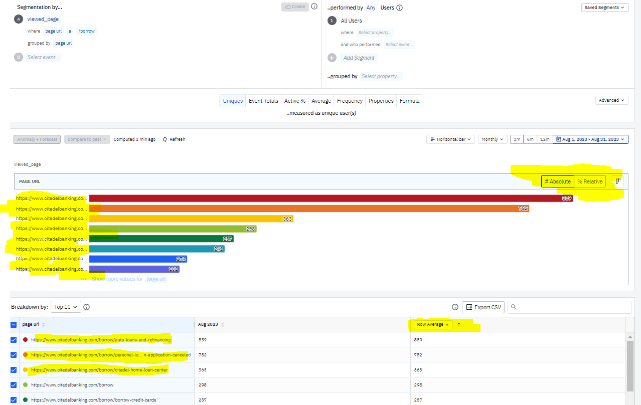This screenshot has width=641, height=405.
Task: Click the viewed_page event name
Action: click(43, 19)
